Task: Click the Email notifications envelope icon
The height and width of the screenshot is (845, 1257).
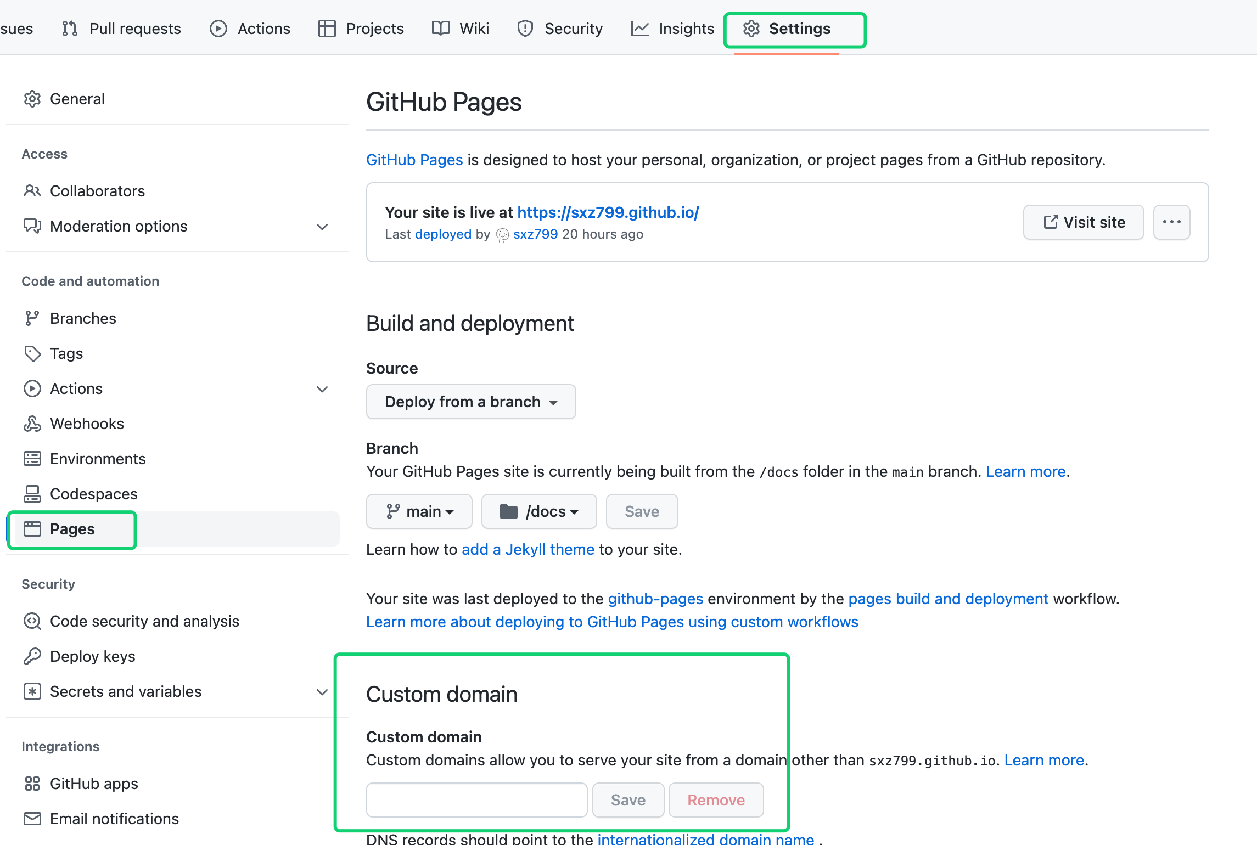Action: [32, 819]
